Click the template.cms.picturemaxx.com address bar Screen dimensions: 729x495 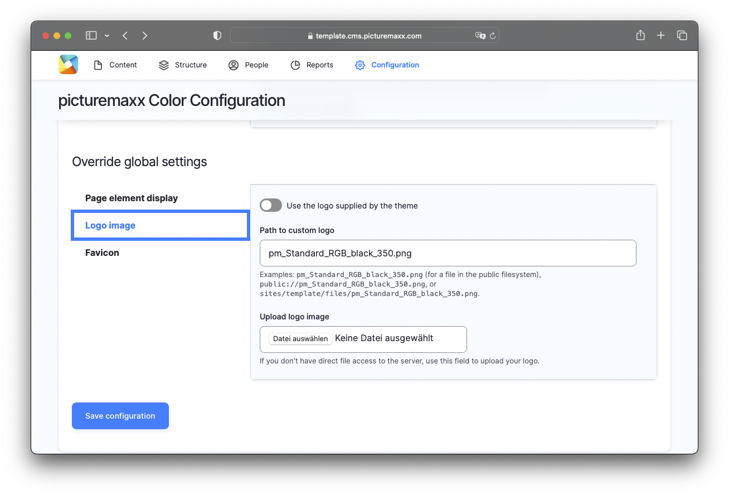365,36
